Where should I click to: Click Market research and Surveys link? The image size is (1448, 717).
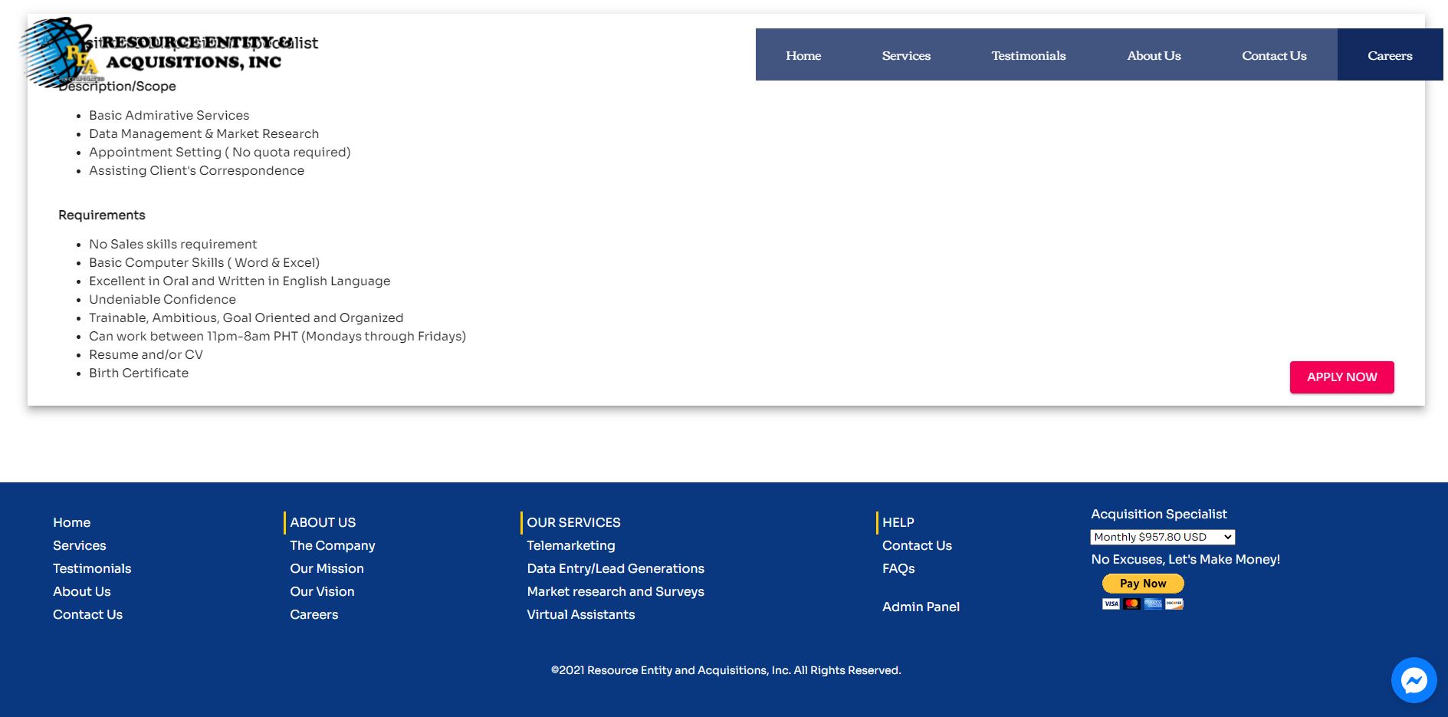(x=615, y=591)
